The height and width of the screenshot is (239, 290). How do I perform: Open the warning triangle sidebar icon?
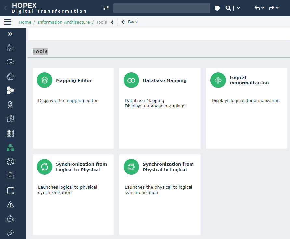pyautogui.click(x=10, y=204)
